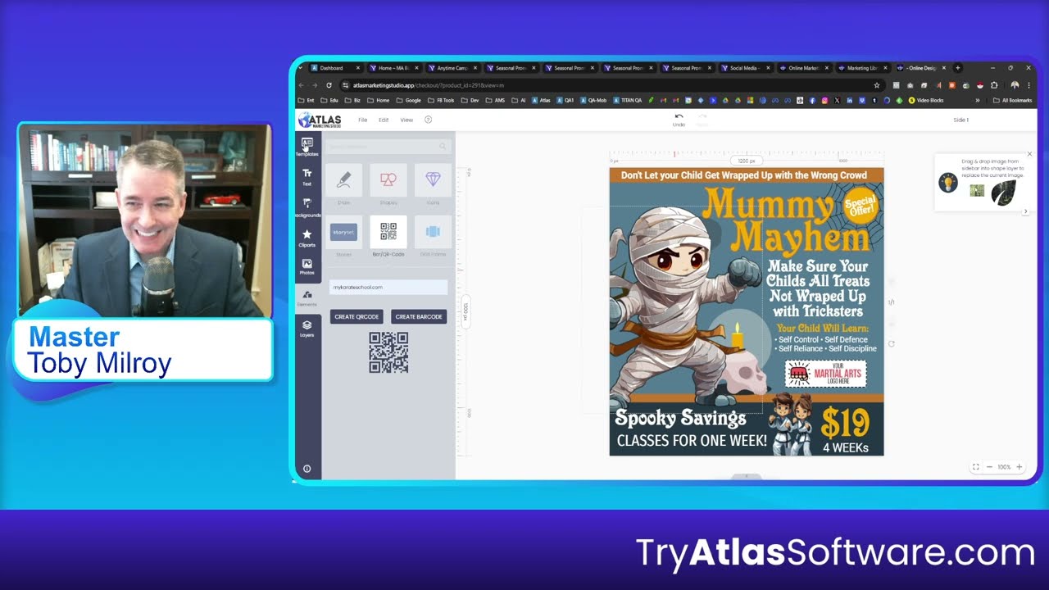The width and height of the screenshot is (1049, 590).
Task: Open the tab search dropdown arrow
Action: tap(300, 68)
